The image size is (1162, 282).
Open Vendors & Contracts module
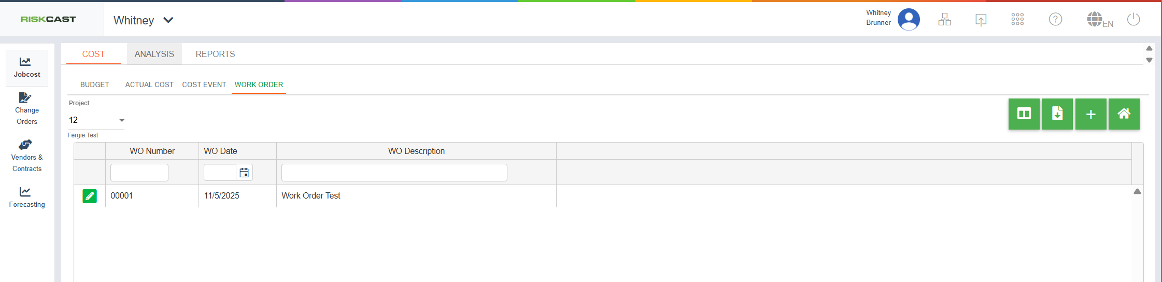click(x=27, y=156)
